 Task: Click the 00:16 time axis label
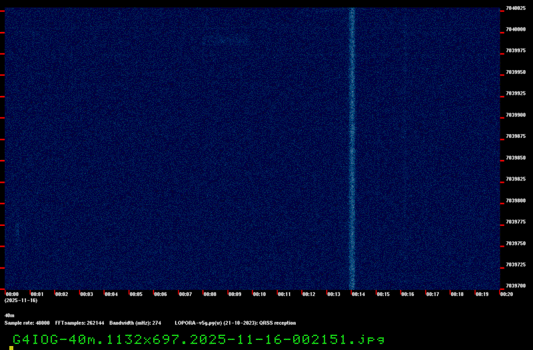pos(408,294)
